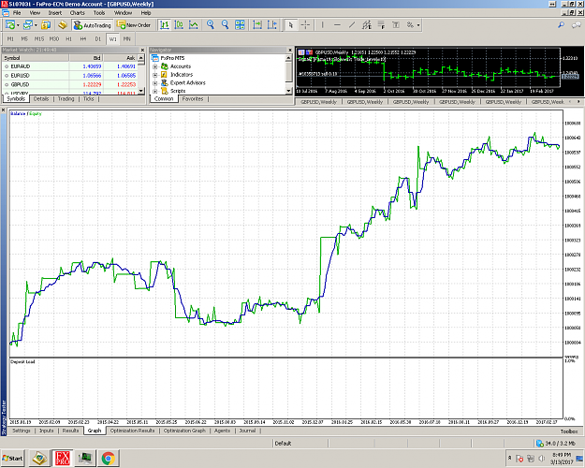
Task: Pick the vertical line drawing tool
Action: [x=322, y=25]
